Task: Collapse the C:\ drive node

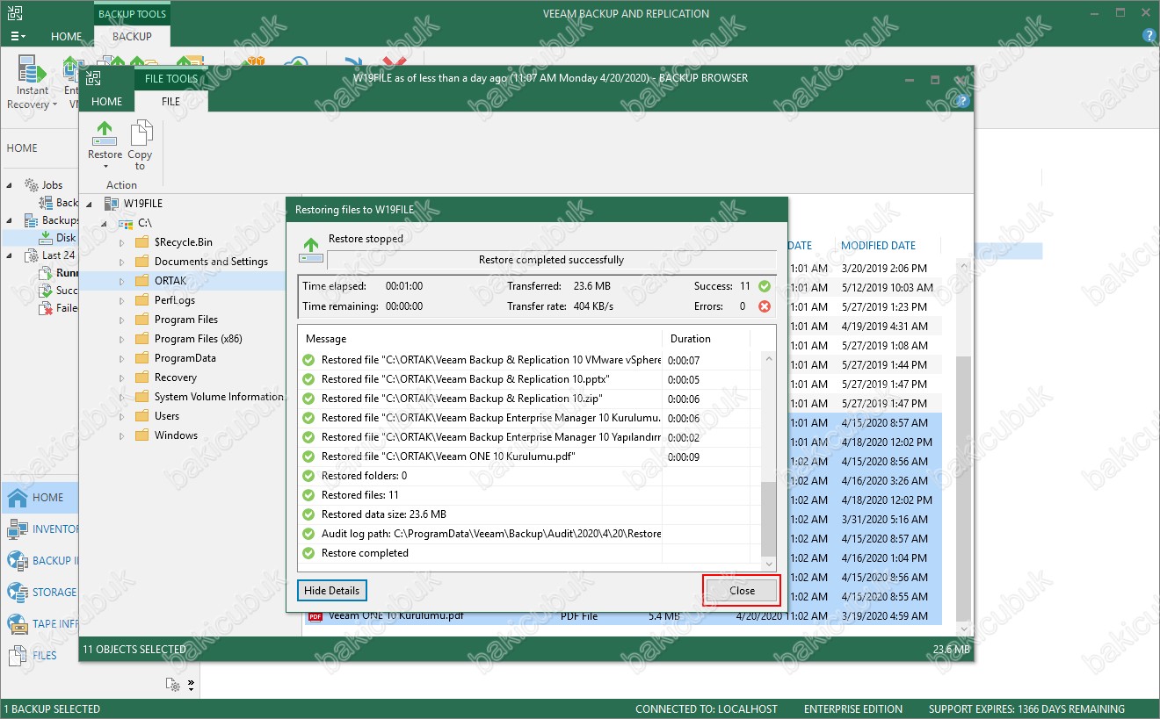Action: point(105,223)
